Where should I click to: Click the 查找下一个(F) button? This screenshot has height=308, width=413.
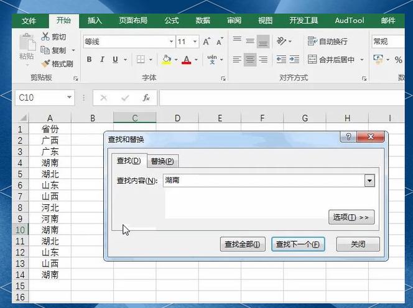click(298, 244)
